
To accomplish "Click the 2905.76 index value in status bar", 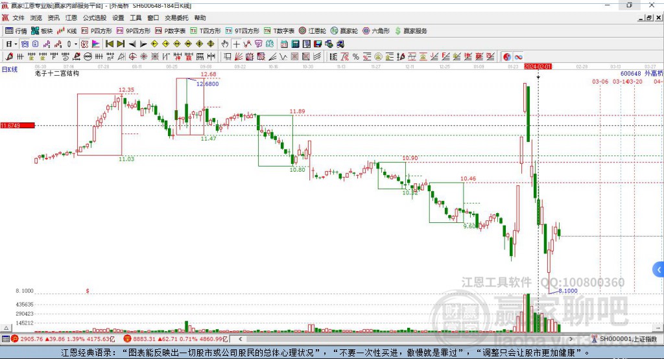I will [32, 339].
